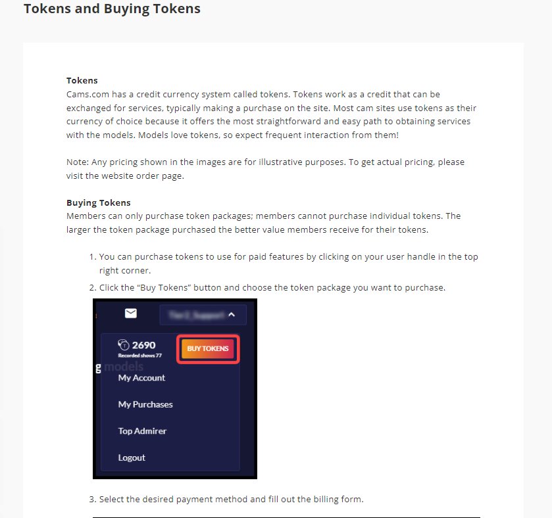Choose Top Admirer in the menu
Image resolution: width=552 pixels, height=518 pixels.
tap(142, 431)
